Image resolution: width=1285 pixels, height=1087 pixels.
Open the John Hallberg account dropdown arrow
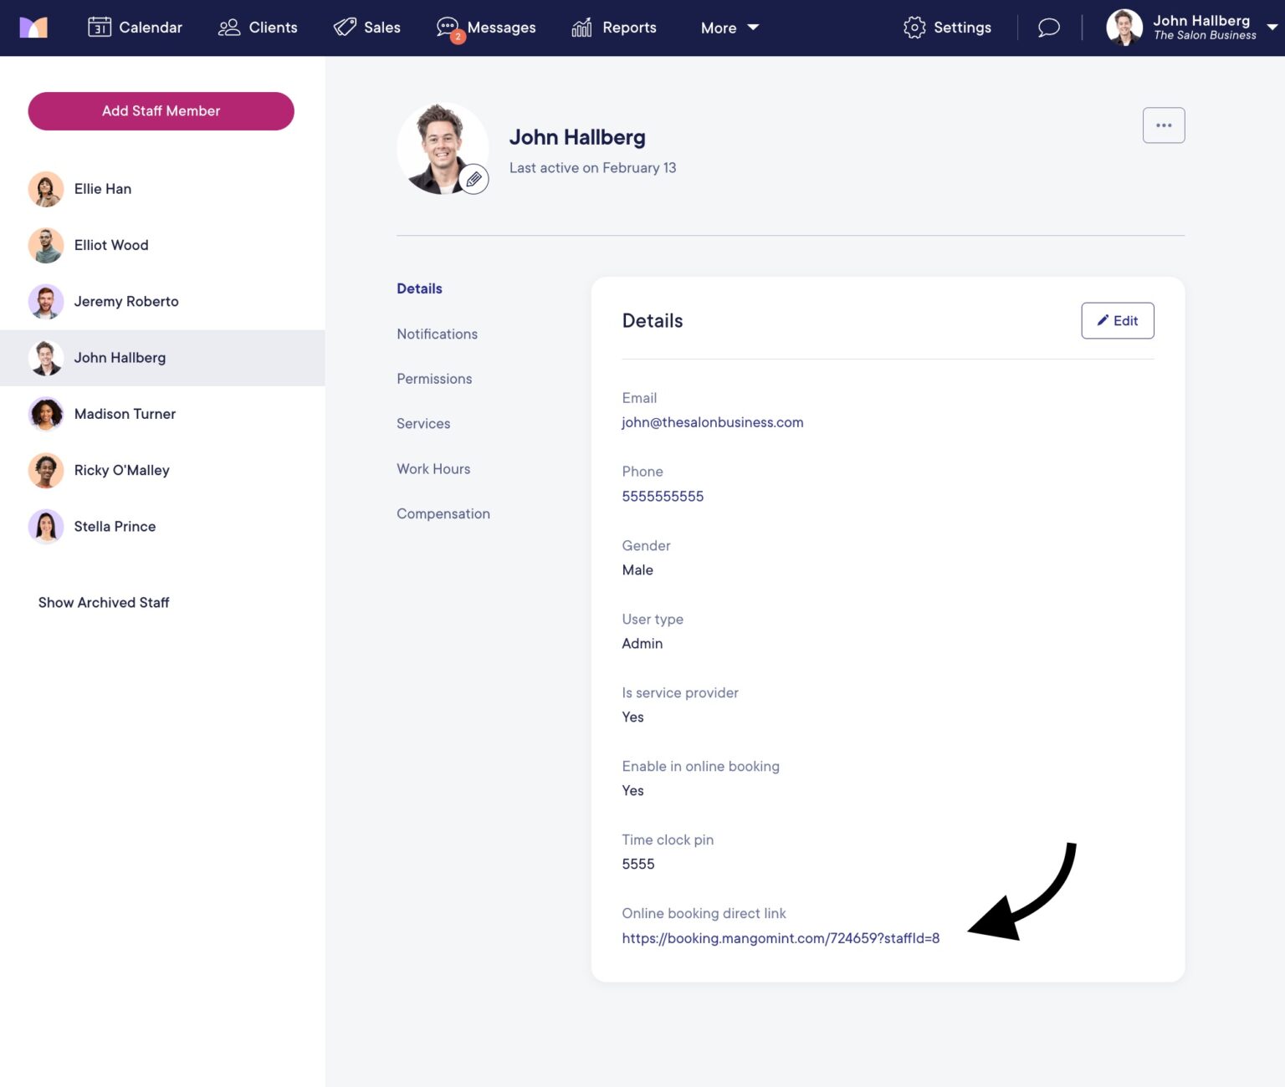[x=1272, y=27]
